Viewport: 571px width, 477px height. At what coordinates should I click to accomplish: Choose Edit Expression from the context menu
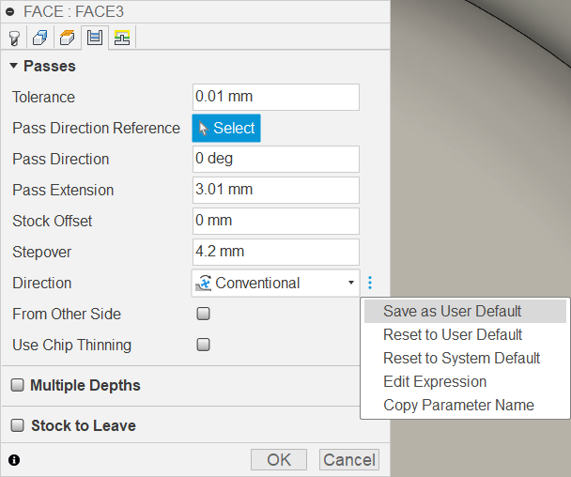pyautogui.click(x=435, y=381)
